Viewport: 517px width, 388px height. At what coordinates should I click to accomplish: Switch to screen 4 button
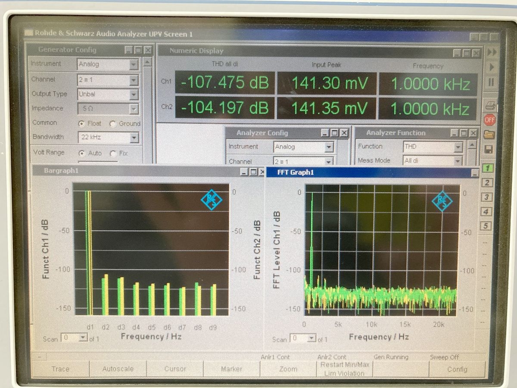click(486, 212)
